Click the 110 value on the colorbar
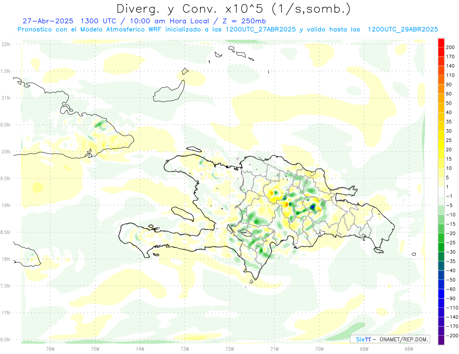 [451, 75]
